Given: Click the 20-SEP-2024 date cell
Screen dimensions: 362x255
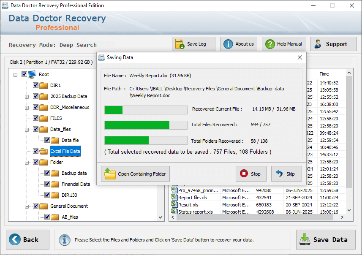Looking at the screenshot, I should point(299,205).
